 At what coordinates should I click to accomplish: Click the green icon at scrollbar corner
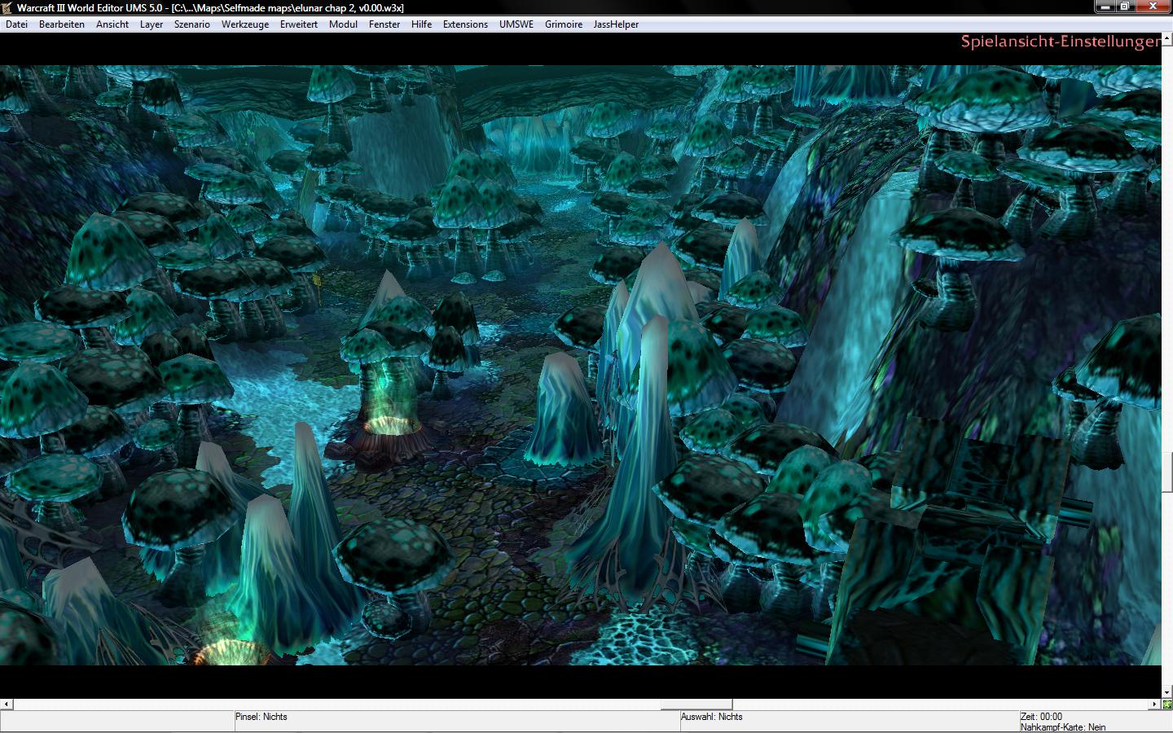click(x=1167, y=704)
